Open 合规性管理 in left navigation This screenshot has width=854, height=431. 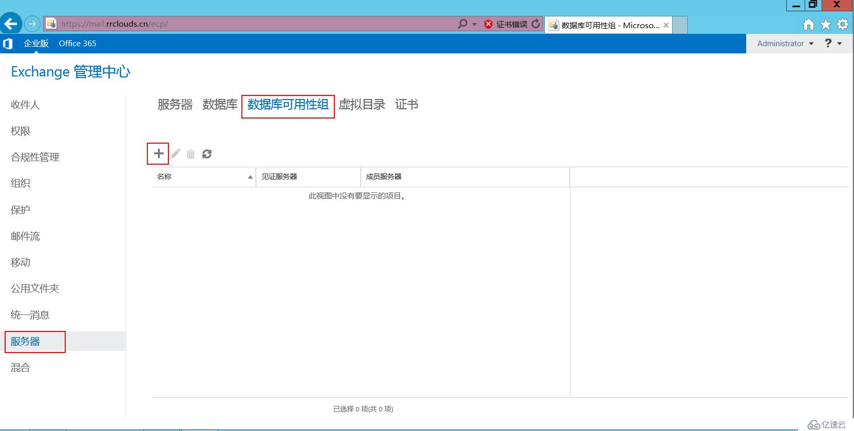[35, 158]
